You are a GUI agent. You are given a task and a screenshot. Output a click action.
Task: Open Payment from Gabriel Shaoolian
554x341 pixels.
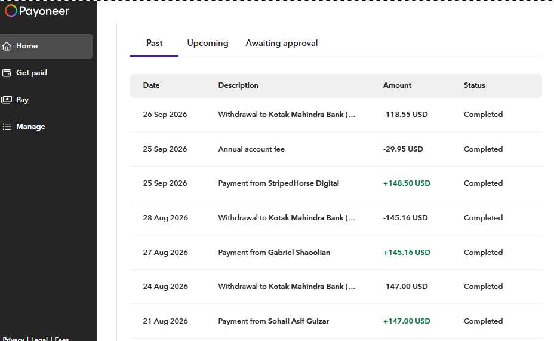point(274,252)
